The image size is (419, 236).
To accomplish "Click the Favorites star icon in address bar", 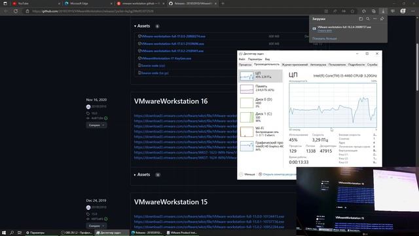I will [352, 11].
